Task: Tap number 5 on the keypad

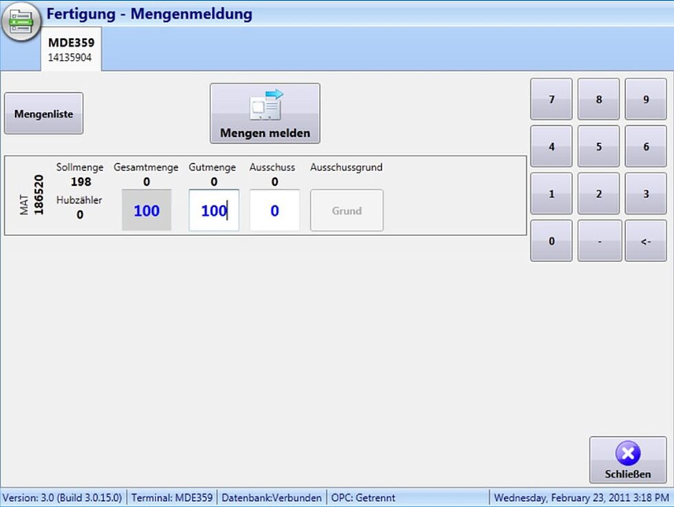Action: coord(598,147)
